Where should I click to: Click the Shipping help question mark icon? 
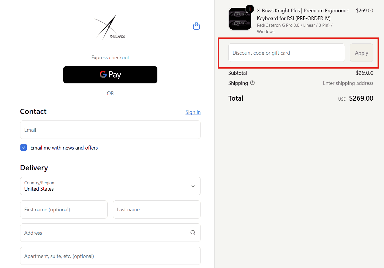pos(252,83)
